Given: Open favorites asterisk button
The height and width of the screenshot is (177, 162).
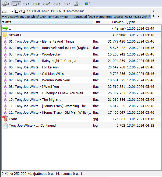Looking at the screenshot, I should pyautogui.click(x=153, y=16).
